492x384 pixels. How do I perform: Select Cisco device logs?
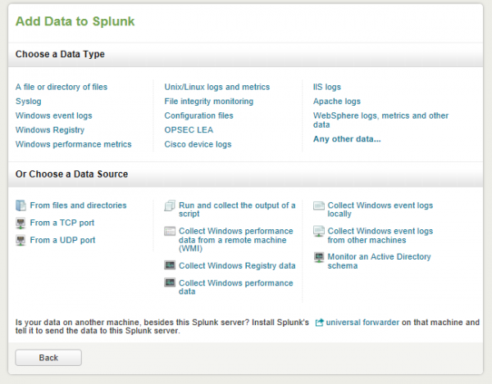click(198, 144)
